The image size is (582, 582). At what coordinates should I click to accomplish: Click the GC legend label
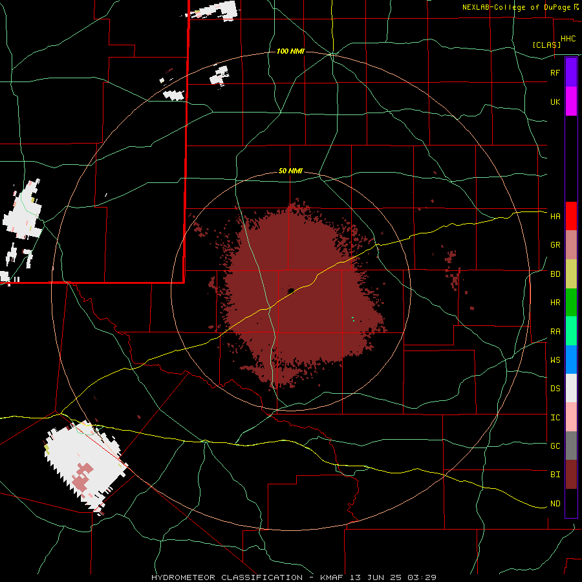tap(555, 446)
